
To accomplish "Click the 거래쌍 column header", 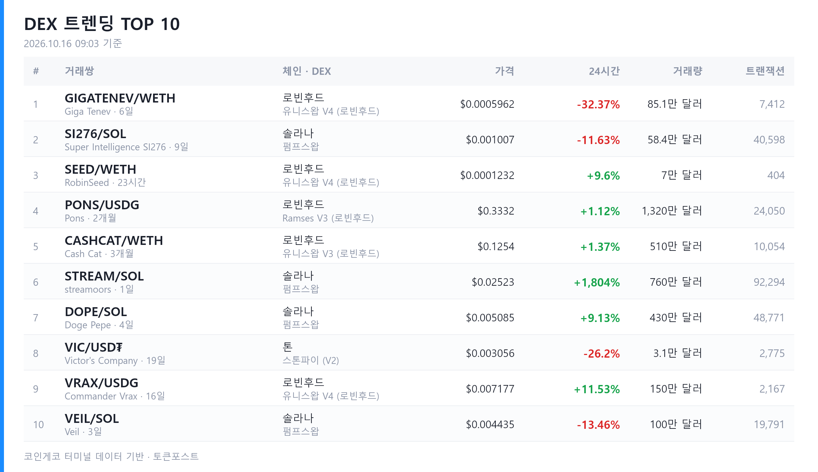I will [79, 71].
